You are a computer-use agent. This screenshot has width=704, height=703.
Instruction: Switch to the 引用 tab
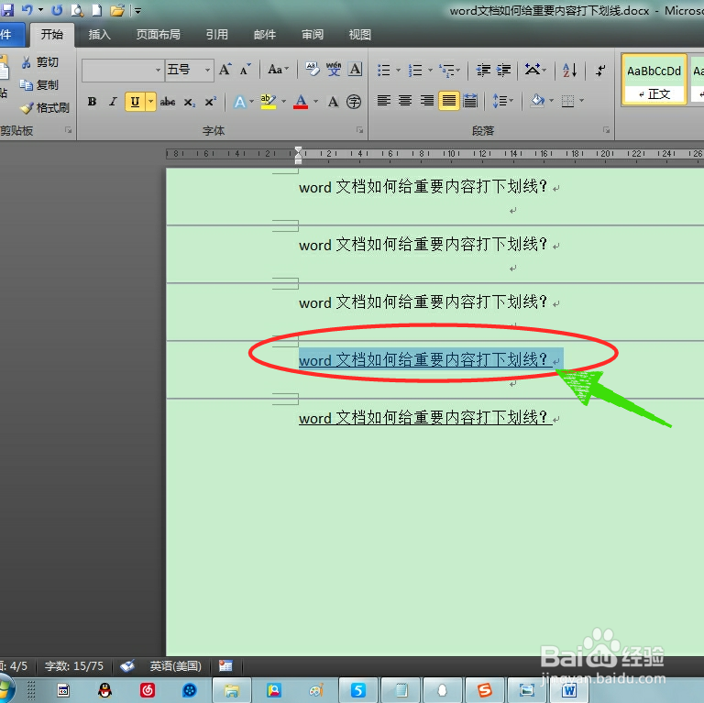217,35
